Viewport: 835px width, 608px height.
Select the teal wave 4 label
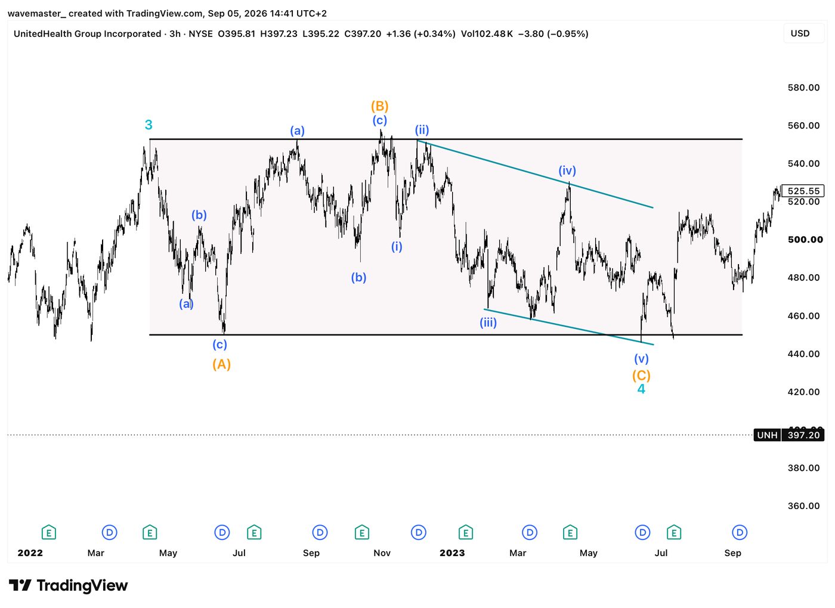(641, 389)
